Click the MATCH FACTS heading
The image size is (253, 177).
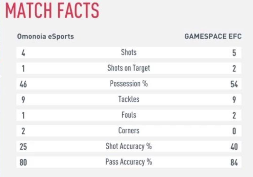[52, 10]
